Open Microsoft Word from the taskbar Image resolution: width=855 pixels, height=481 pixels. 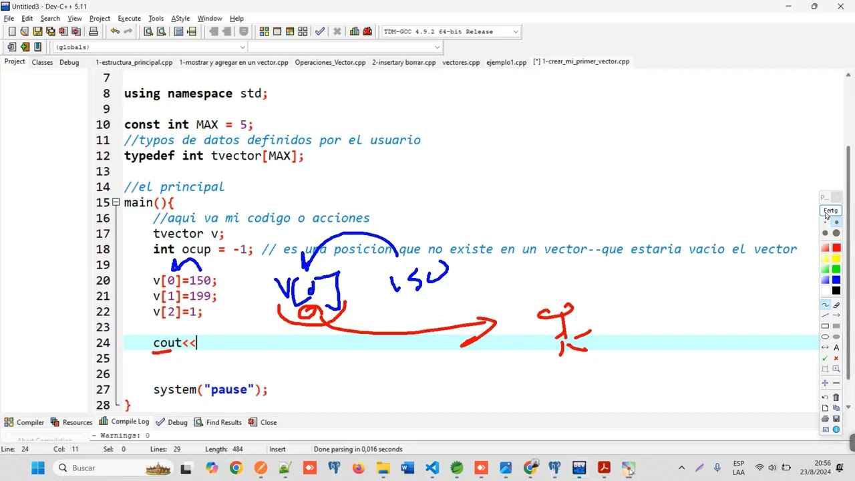pos(407,468)
